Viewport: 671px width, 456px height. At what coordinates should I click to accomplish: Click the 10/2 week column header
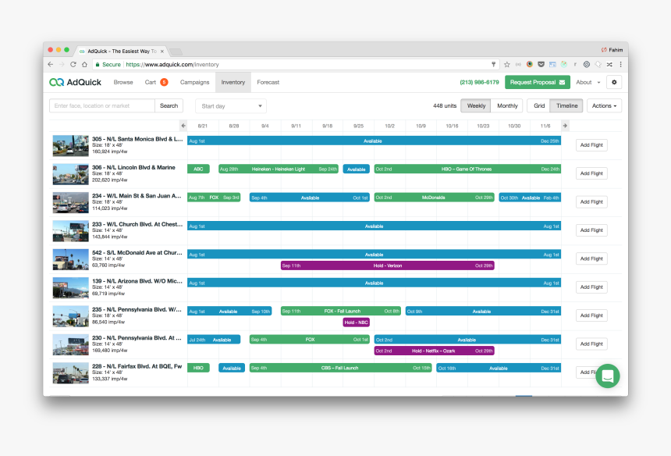pos(389,126)
